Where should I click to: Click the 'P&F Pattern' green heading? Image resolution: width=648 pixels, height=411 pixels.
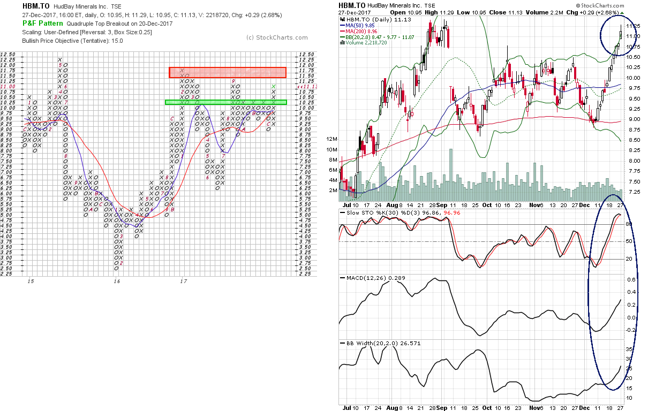[x=42, y=23]
